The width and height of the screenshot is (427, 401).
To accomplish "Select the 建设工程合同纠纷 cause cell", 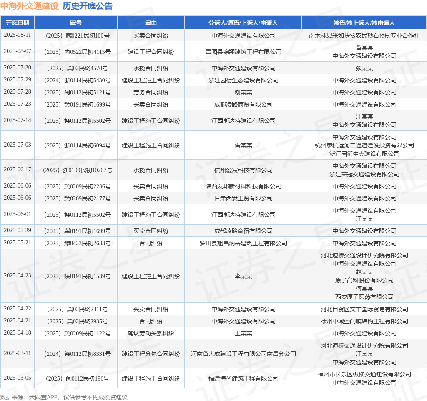I will [x=151, y=52].
